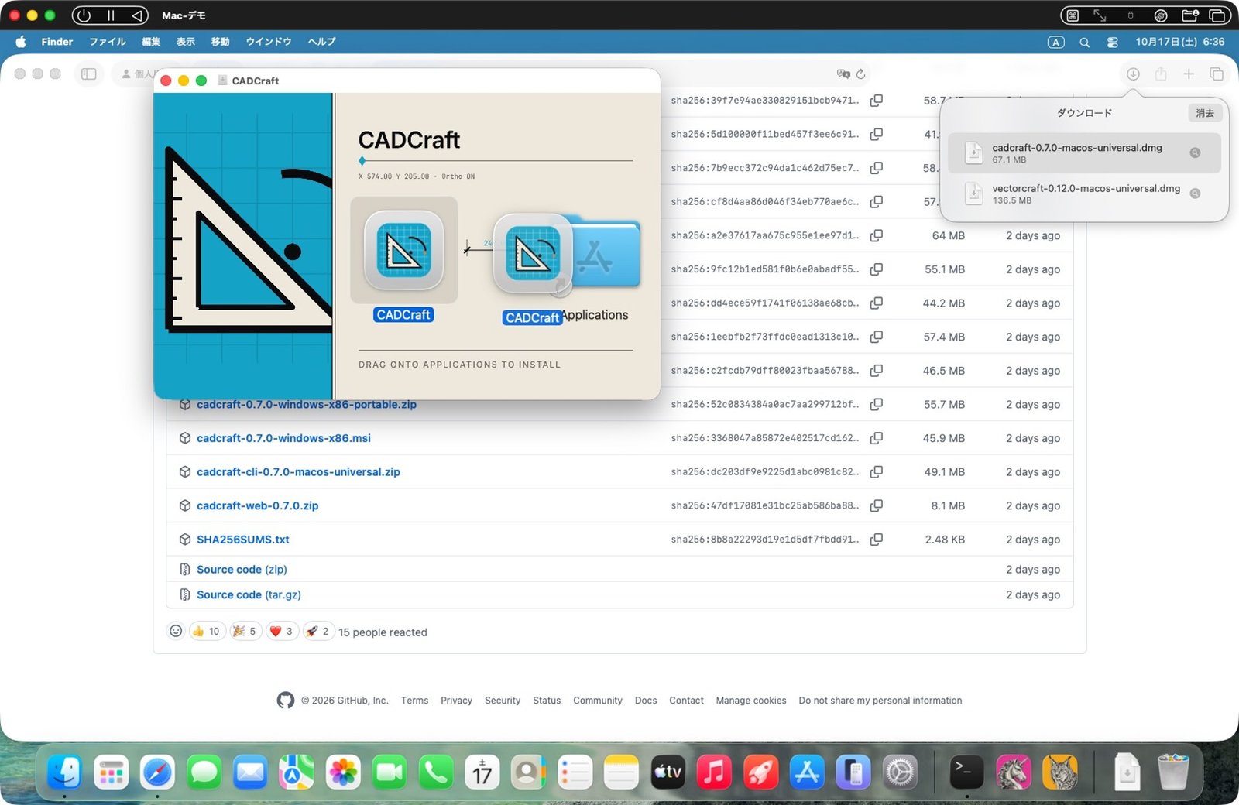Reveal cadcraft-0.7.0-macos-universal.dmg in Finder
Viewport: 1239px width, 805px height.
[x=1195, y=152]
